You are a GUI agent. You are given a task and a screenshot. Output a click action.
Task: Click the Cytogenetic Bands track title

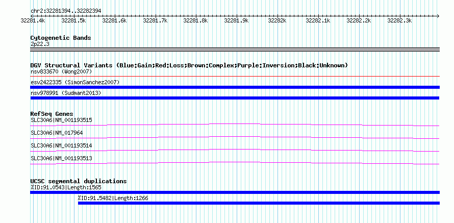[61, 38]
